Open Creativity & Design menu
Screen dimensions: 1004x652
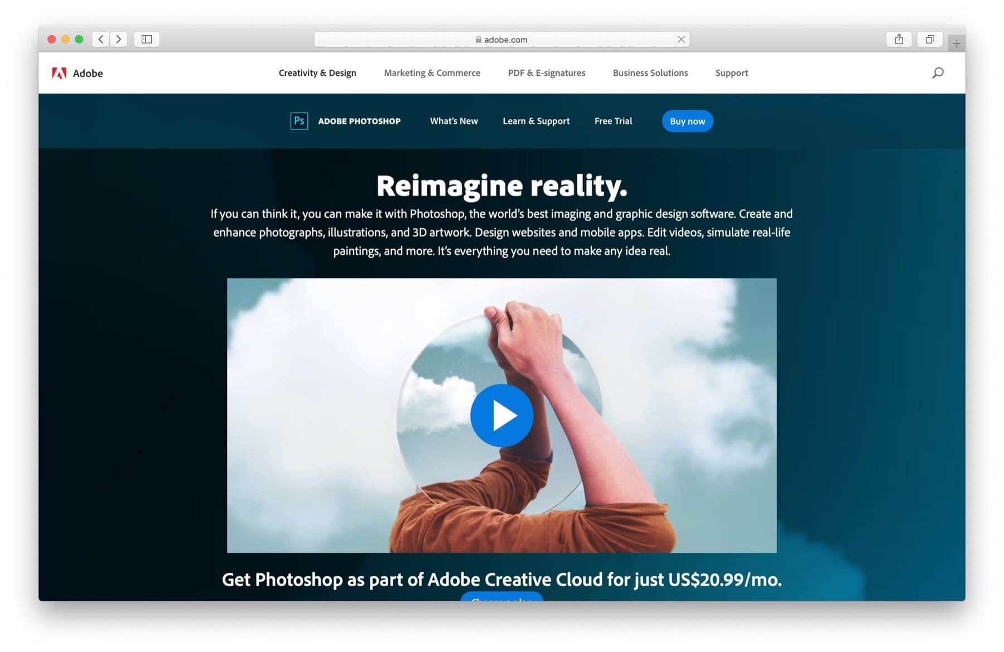click(317, 73)
